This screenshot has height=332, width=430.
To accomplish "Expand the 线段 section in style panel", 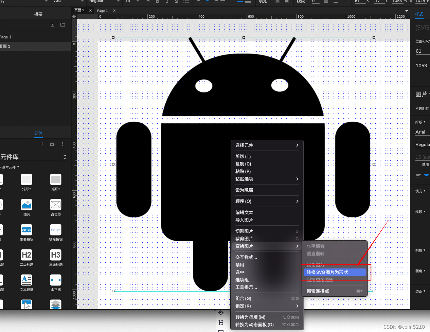I will point(420,212).
